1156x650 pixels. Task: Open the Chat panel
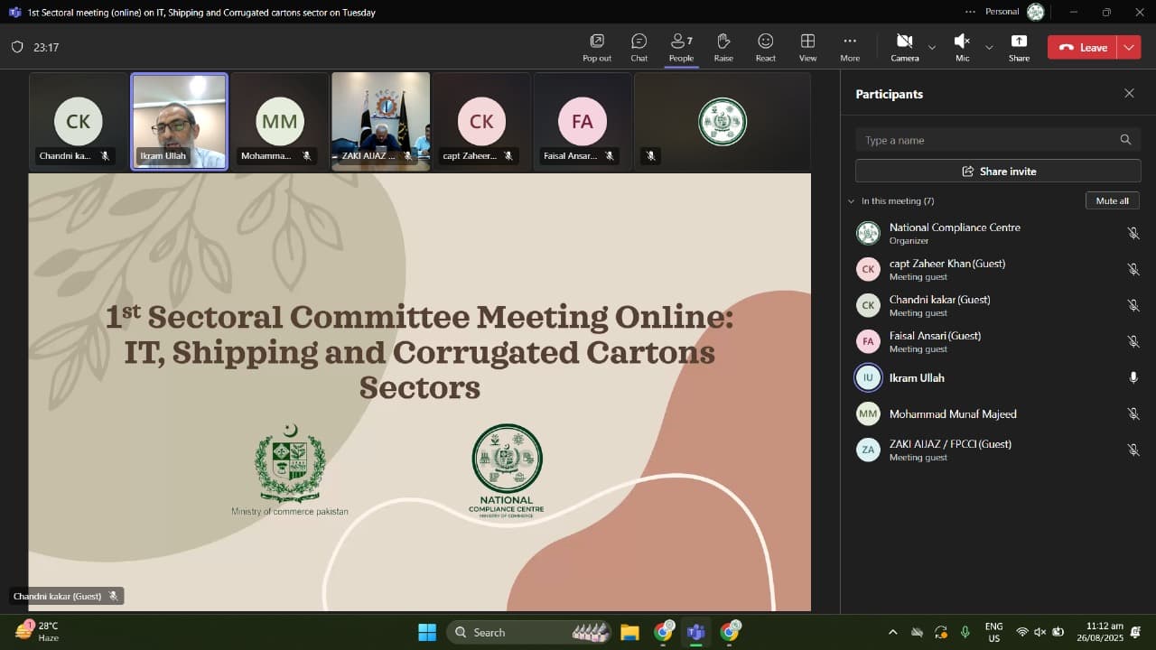click(x=639, y=47)
